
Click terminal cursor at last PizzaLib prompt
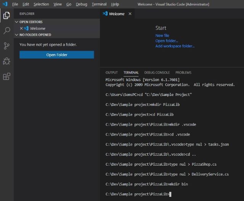[170, 194]
